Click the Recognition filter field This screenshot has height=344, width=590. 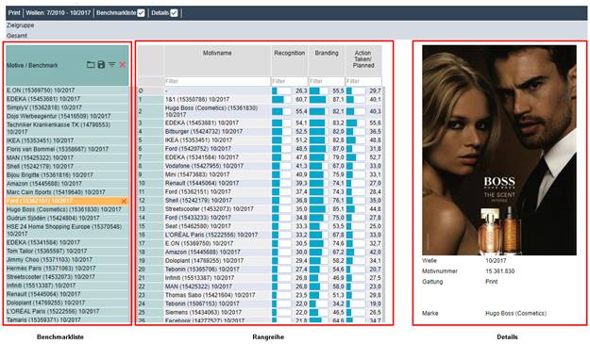[x=289, y=81]
